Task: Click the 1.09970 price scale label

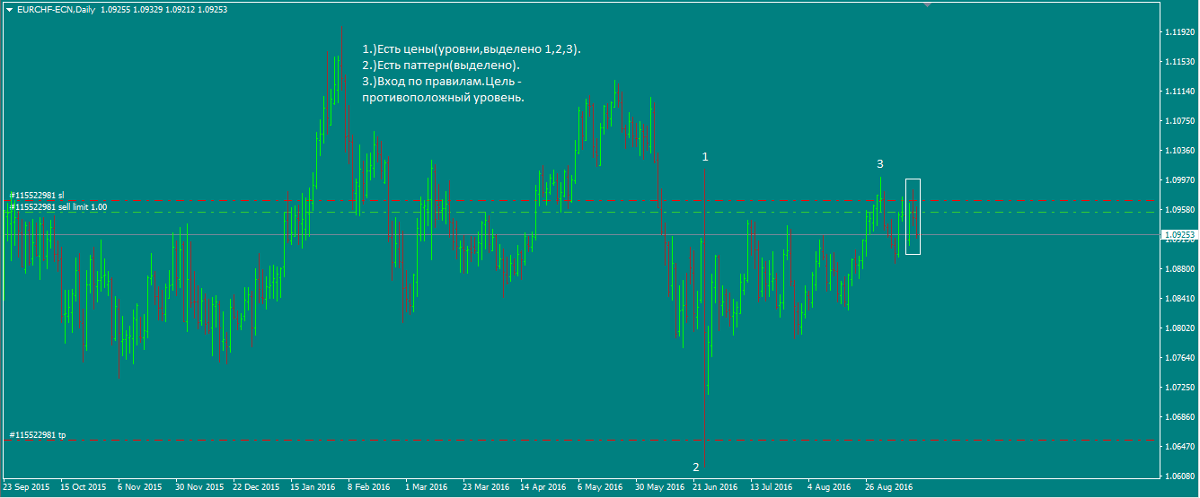Action: pos(1178,180)
